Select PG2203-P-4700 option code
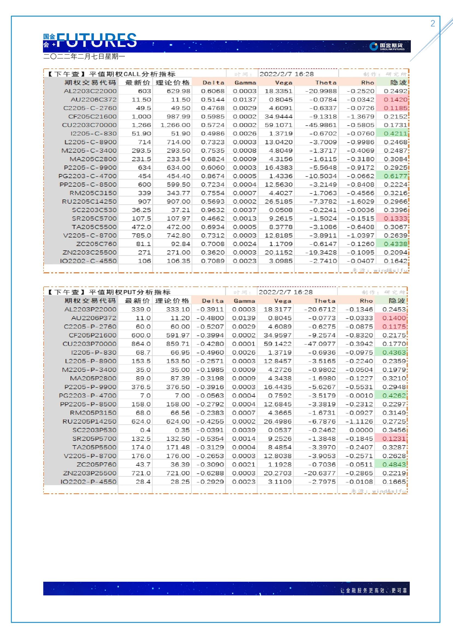This screenshot has width=453, height=640. pyautogui.click(x=88, y=396)
